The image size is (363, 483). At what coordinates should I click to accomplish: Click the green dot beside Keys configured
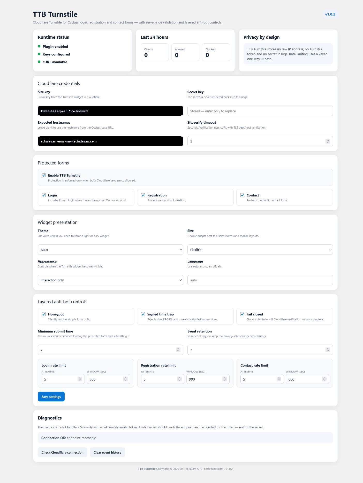[x=39, y=54]
